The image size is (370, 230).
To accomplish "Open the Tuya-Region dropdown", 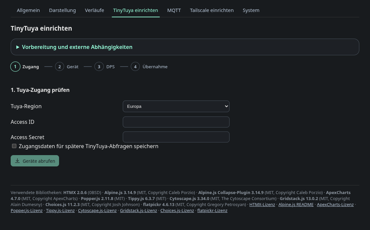I will pyautogui.click(x=176, y=107).
